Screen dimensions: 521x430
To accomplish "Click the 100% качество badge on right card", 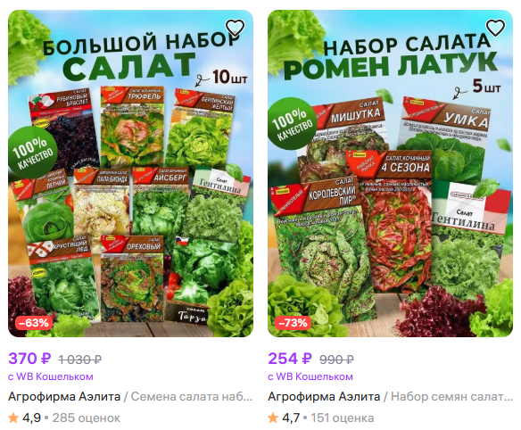I will [x=292, y=123].
